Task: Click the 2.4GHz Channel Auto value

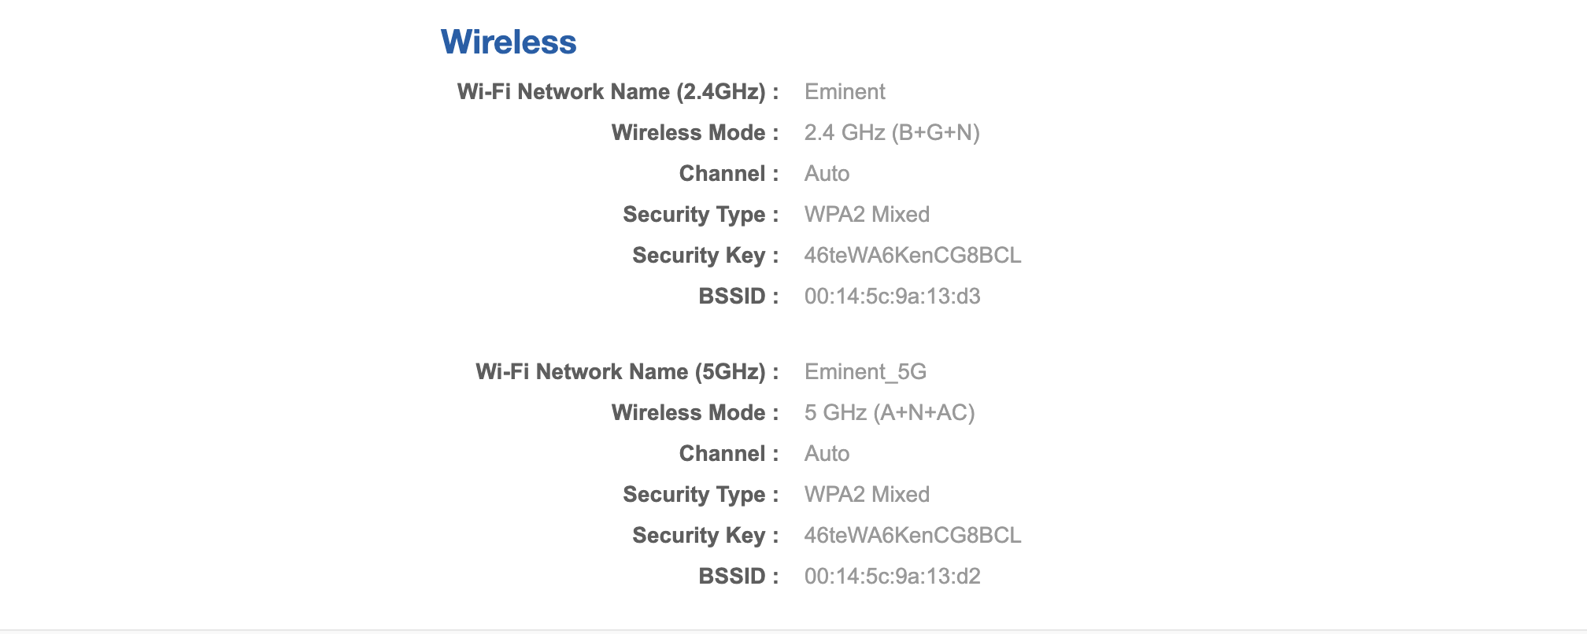Action: [827, 174]
